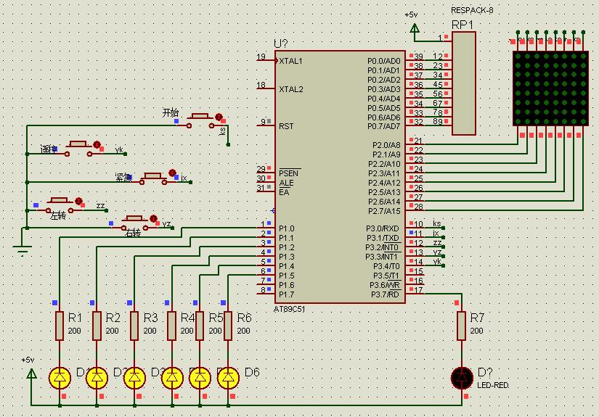Screen dimensions: 599x417
Task: Select resistor R7 on P3.7 line
Action: point(462,326)
